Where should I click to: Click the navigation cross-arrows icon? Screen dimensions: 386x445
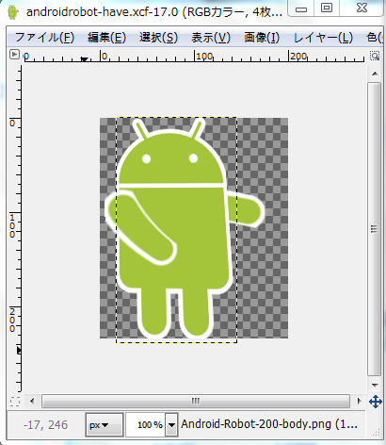point(376,402)
